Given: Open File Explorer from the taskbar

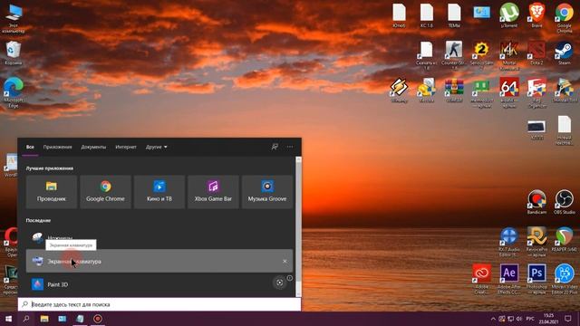Looking at the screenshot, I should click(44, 319).
